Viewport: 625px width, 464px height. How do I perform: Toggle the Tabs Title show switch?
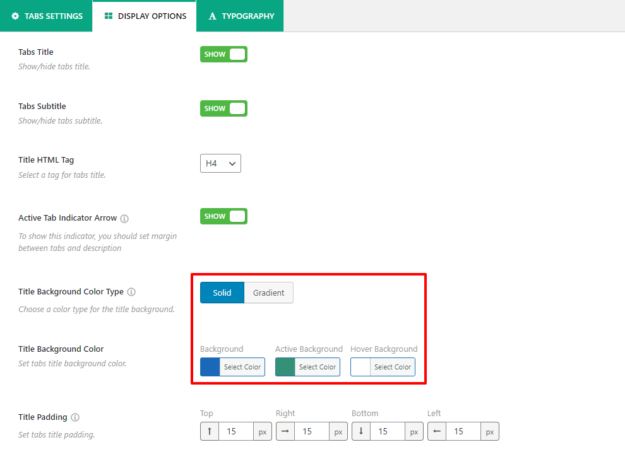pyautogui.click(x=223, y=54)
